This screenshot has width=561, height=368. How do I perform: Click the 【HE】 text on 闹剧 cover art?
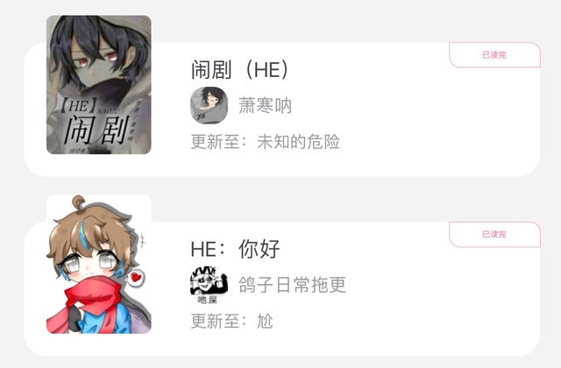click(78, 106)
